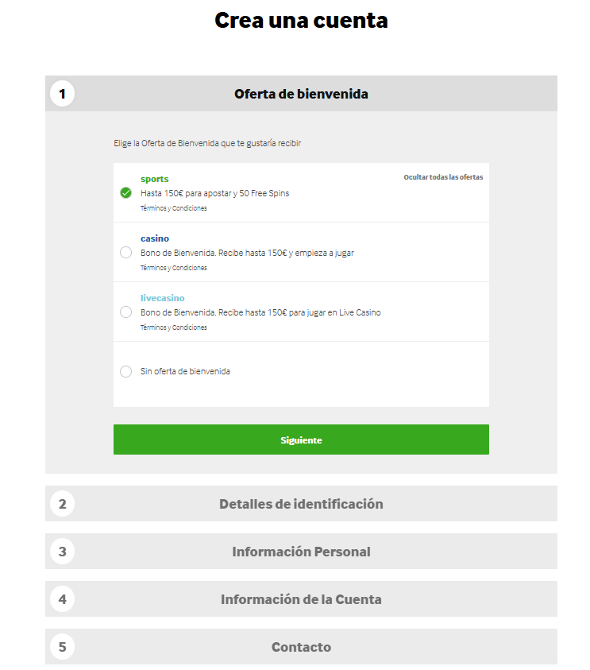Expand Información Personal section
Screen dimensions: 590x670
(x=301, y=552)
